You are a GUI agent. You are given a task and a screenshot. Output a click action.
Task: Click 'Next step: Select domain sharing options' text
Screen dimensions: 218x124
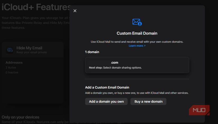[115, 68]
